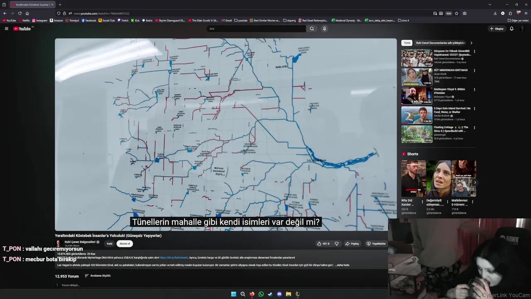Open the Instagram bookmark

coord(40,20)
